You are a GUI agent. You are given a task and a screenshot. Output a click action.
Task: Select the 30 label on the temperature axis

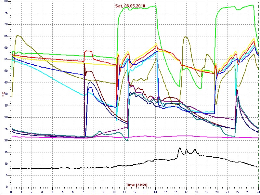point(6,117)
